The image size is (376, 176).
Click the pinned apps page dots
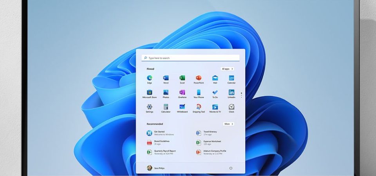coord(241,95)
